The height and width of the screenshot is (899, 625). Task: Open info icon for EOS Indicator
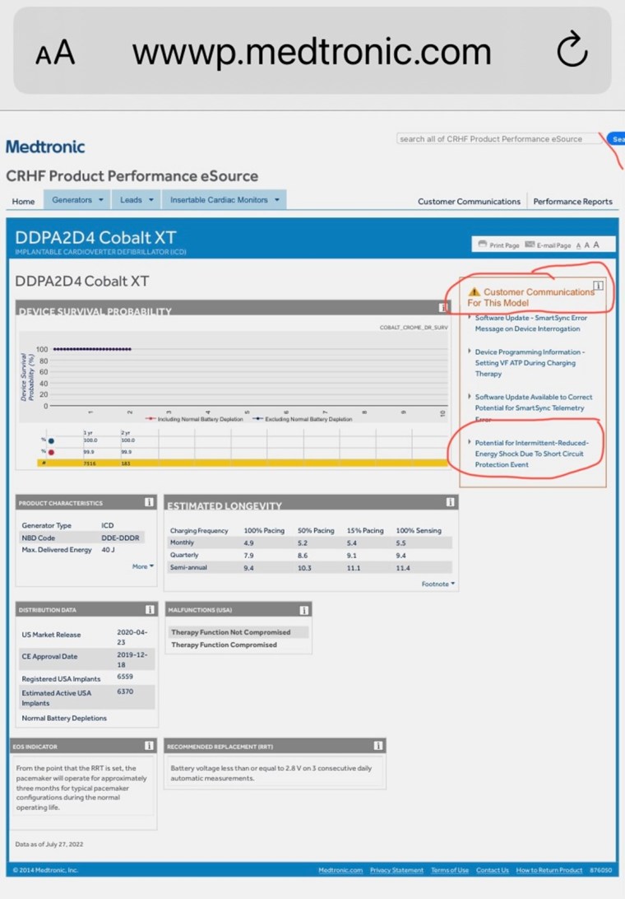click(149, 745)
